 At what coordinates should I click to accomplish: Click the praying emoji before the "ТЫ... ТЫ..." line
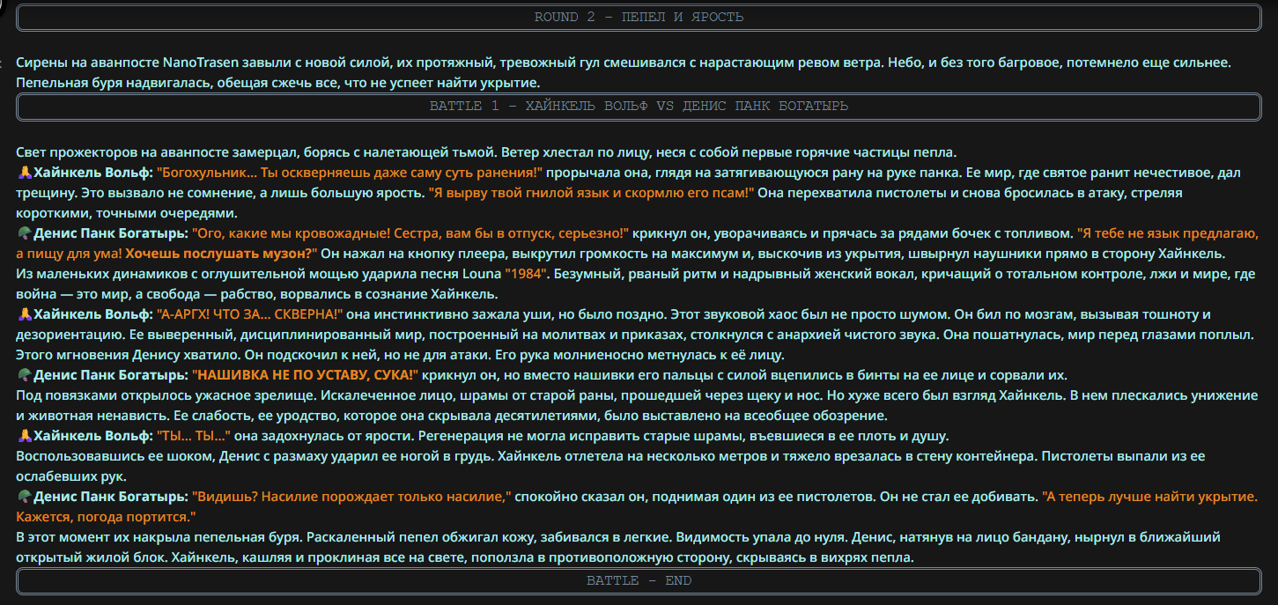[x=25, y=436]
